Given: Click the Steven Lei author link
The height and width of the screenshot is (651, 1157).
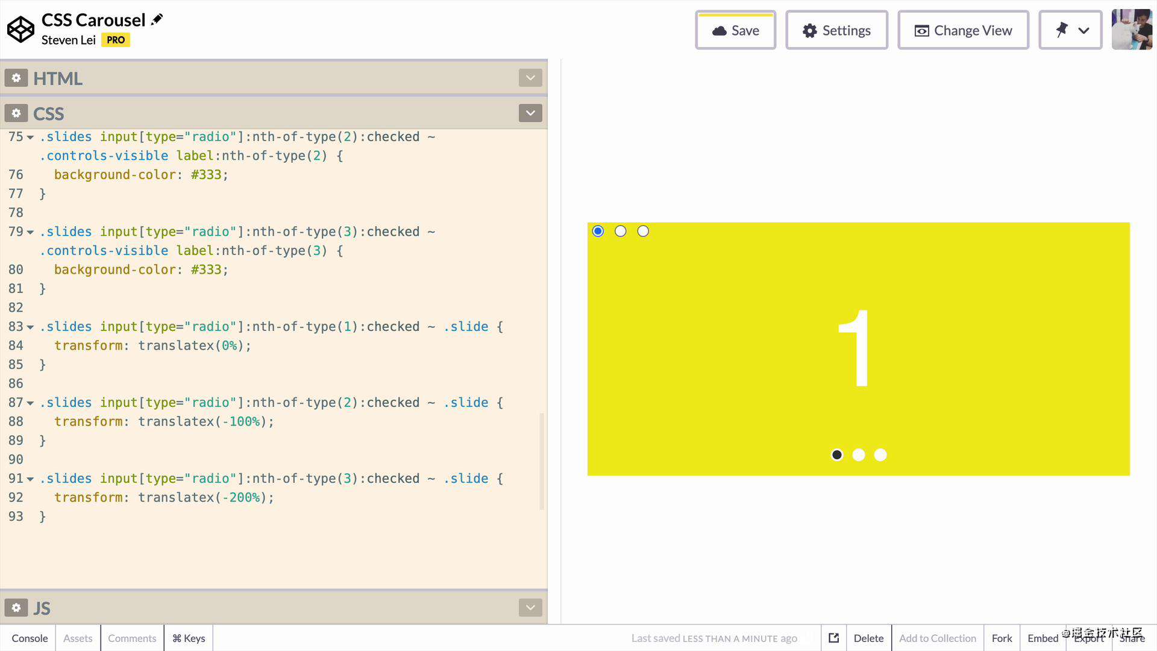Looking at the screenshot, I should coord(68,40).
